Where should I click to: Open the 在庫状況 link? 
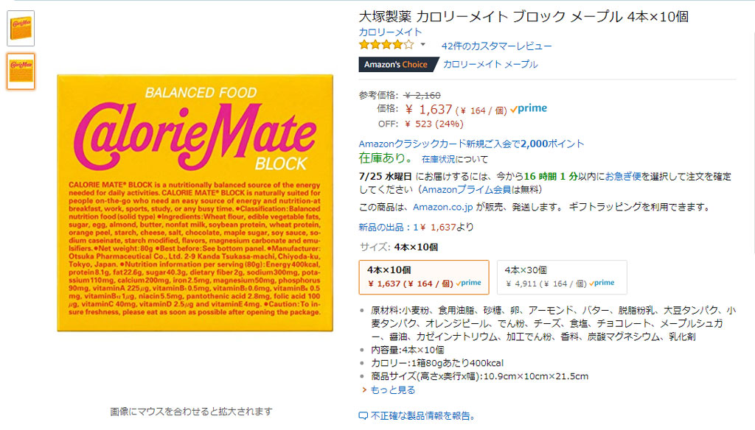click(x=438, y=159)
